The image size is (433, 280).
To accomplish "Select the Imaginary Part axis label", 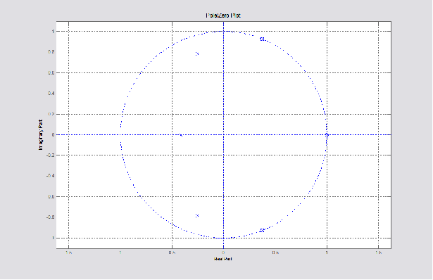I will [x=41, y=135].
